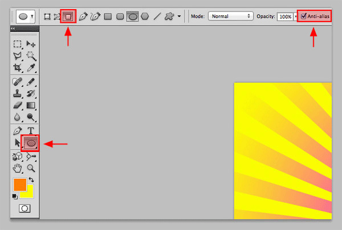Click the Fill Pixels mode icon

(x=68, y=17)
